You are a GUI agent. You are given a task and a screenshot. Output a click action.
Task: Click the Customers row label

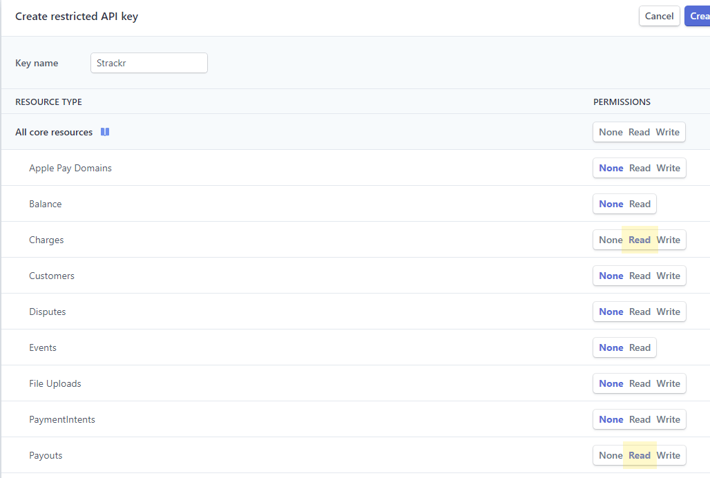(52, 276)
